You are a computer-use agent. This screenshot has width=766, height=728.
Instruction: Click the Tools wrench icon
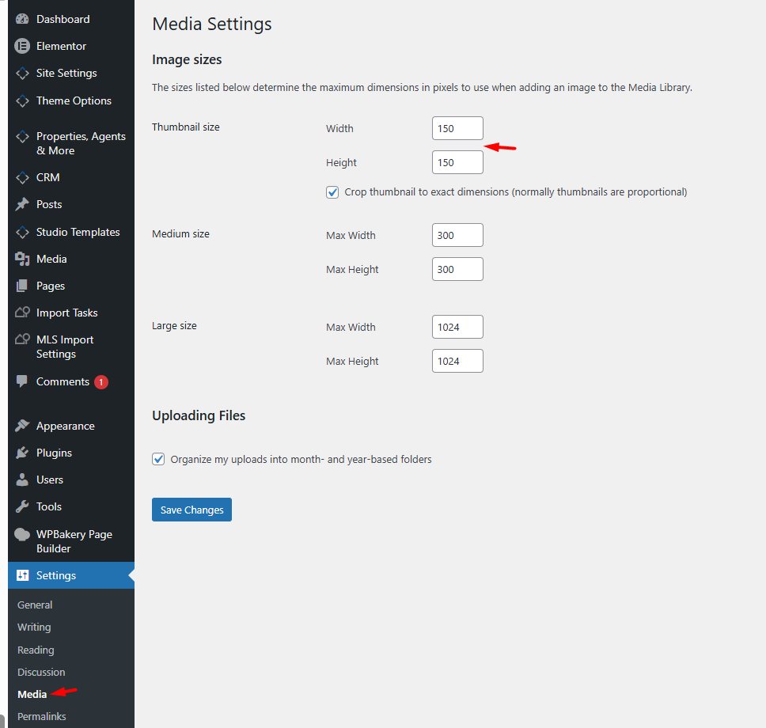[22, 506]
